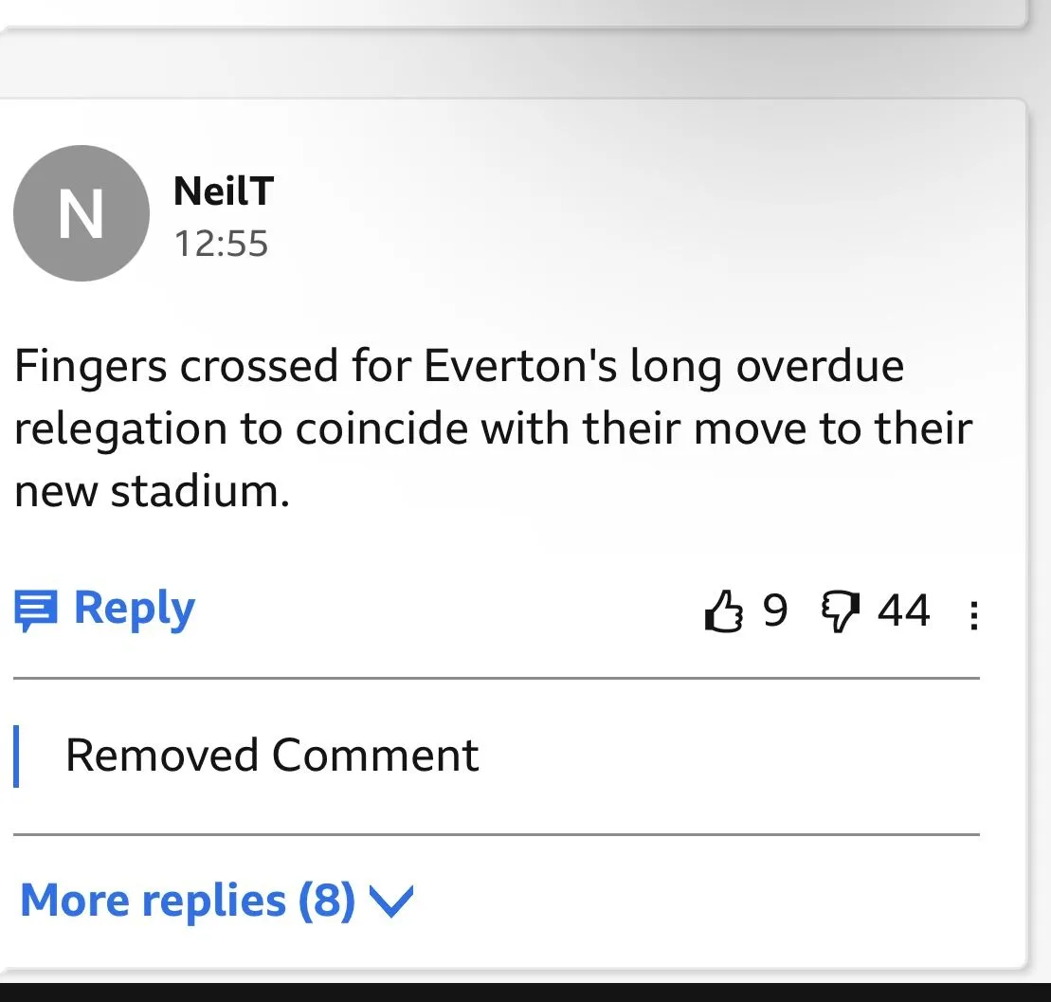Click the "Removed Comment" reply text
Viewport: 1051px width, 1002px height.
272,756
